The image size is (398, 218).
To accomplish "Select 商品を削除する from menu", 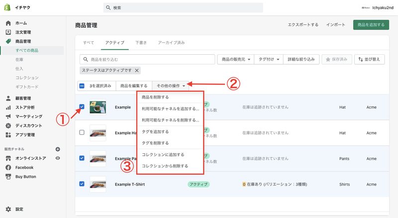I will [x=170, y=98].
